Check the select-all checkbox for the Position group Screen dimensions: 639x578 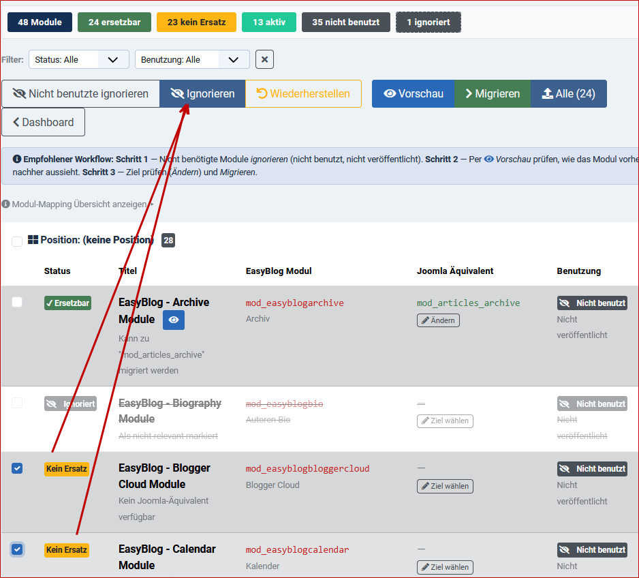point(17,241)
